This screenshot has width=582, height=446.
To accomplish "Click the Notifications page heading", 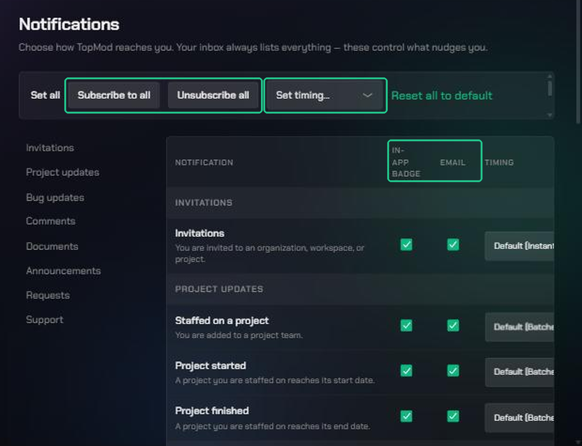I will click(69, 24).
